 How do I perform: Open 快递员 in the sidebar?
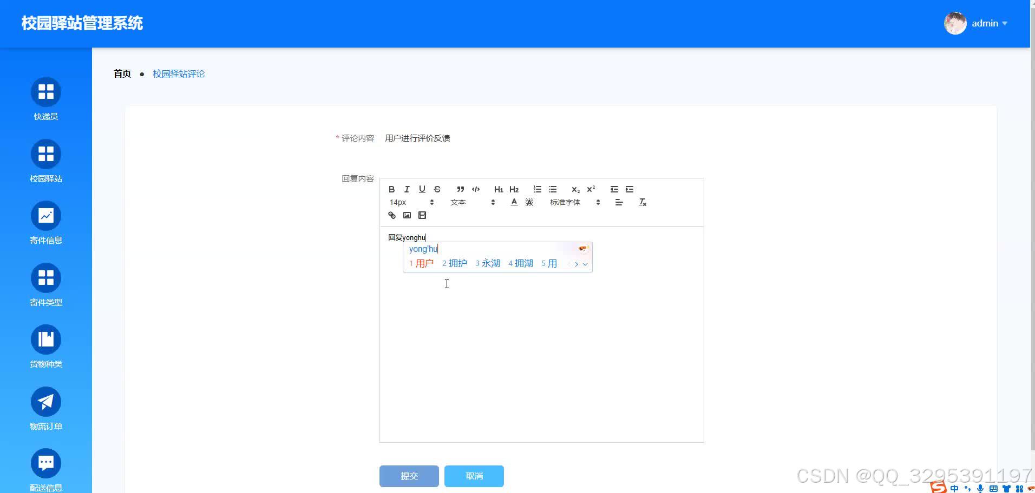pyautogui.click(x=46, y=98)
